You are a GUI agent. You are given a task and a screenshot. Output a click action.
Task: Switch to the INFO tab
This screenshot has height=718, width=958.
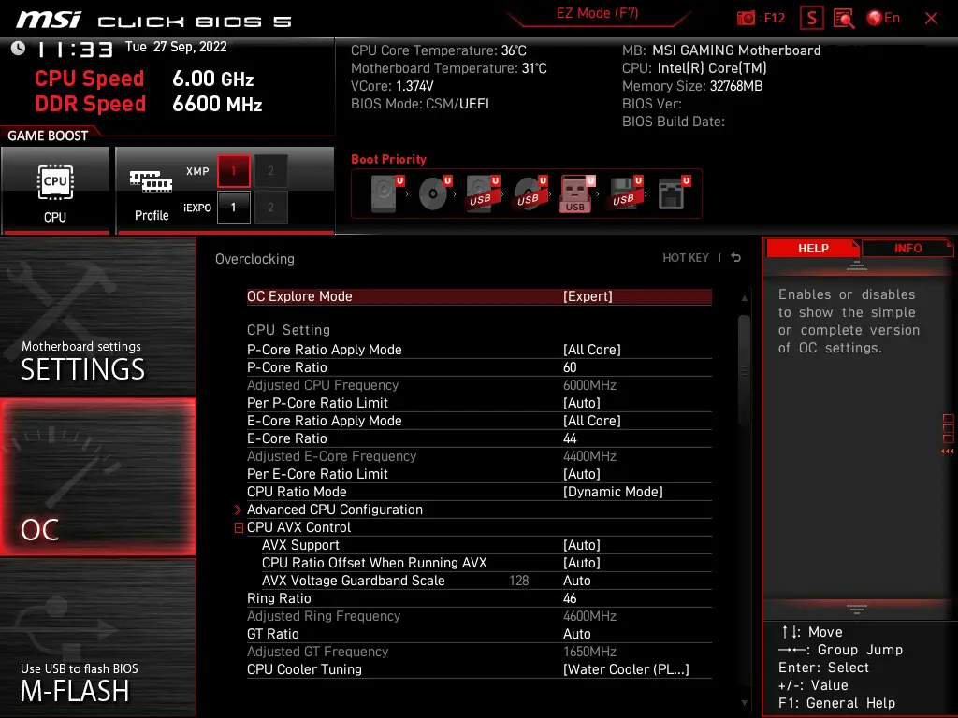pyautogui.click(x=907, y=248)
